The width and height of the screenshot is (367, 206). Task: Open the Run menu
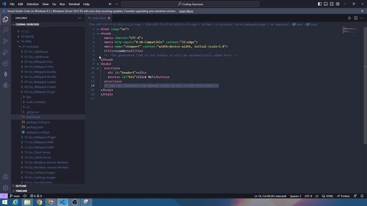tap(62, 4)
